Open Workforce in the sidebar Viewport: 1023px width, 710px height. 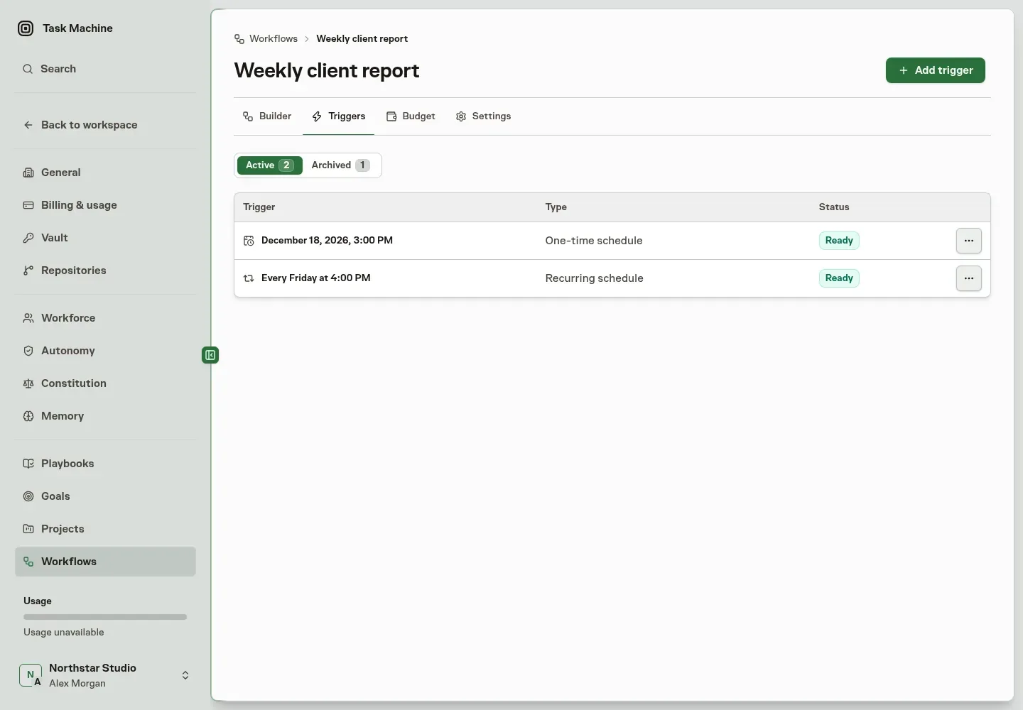pyautogui.click(x=105, y=318)
